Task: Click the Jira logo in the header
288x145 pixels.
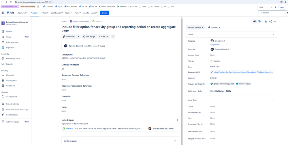Action: (x=10, y=13)
